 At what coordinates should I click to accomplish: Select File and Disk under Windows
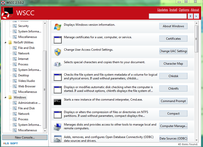point(26,108)
